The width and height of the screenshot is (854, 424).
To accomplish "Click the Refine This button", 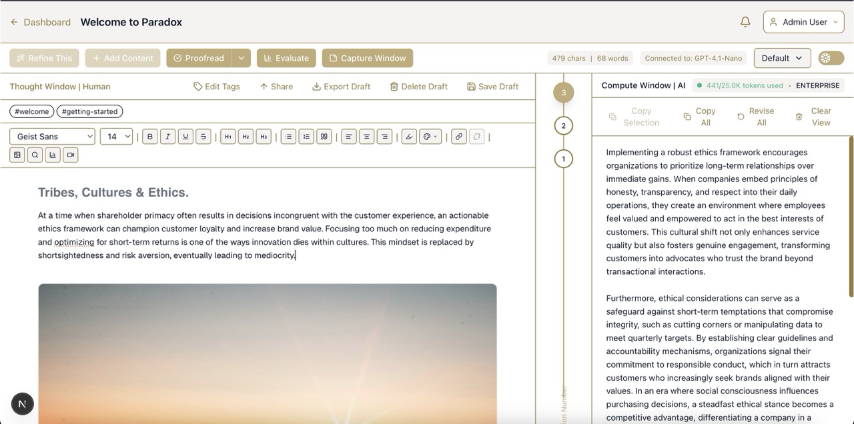I will tap(44, 58).
